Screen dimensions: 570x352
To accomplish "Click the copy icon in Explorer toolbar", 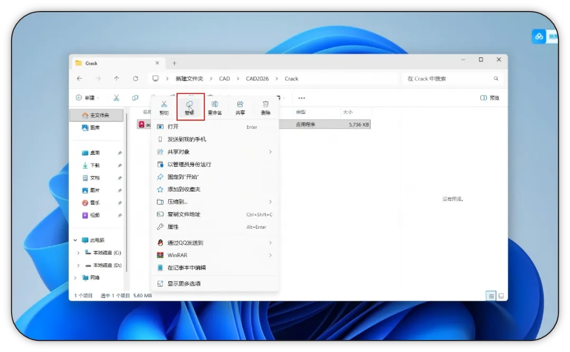I will tap(135, 98).
